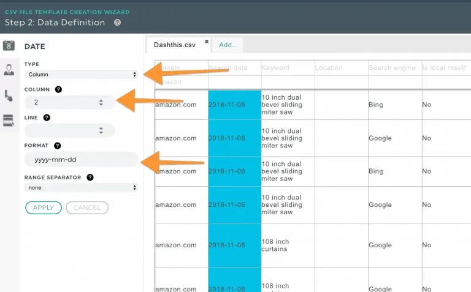
Task: Select the first highlighted 2018-11-06 date cell
Action: tap(234, 105)
